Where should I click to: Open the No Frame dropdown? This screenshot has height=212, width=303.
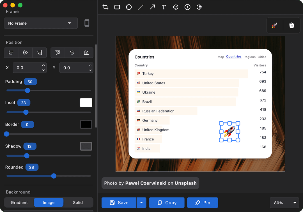tap(41, 23)
